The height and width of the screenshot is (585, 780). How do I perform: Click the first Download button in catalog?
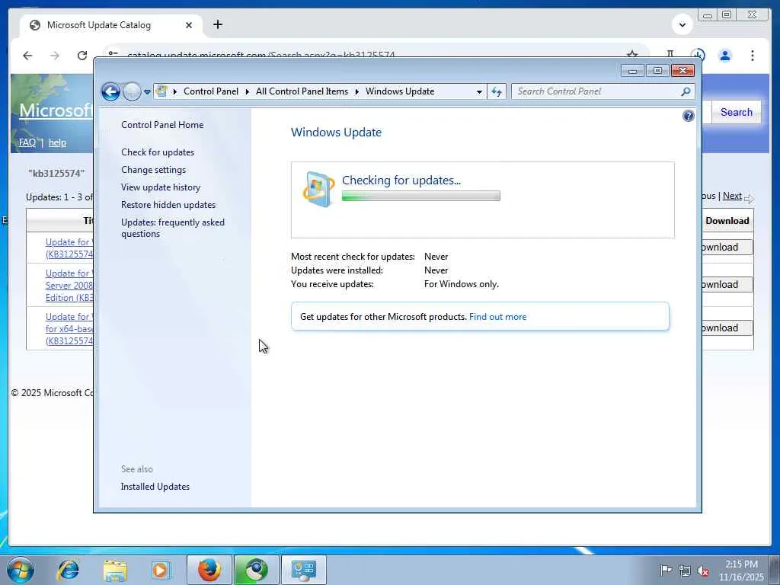[x=727, y=248]
